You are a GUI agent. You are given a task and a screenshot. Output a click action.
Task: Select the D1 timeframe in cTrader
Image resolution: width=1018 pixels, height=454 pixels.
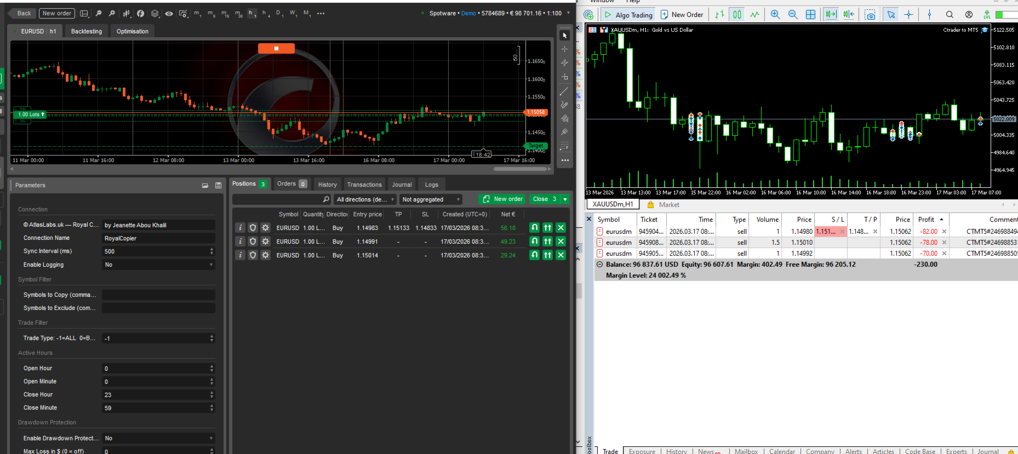tap(279, 13)
